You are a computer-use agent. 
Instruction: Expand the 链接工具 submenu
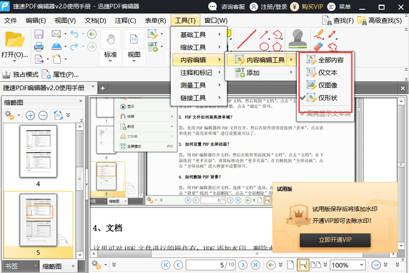click(x=199, y=98)
